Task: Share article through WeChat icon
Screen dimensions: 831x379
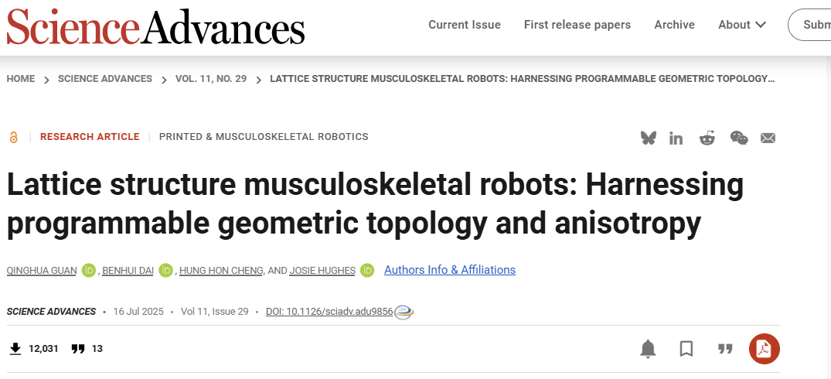Action: (x=739, y=138)
